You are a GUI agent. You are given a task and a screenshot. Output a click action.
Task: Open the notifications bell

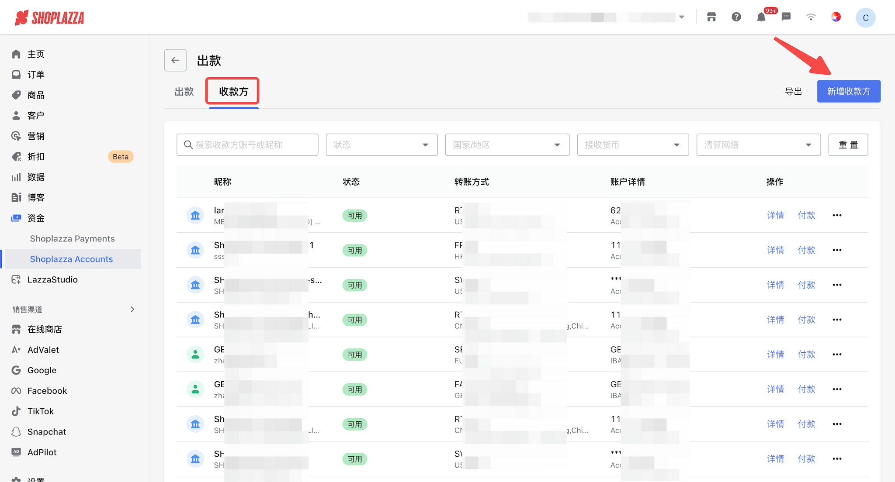761,17
